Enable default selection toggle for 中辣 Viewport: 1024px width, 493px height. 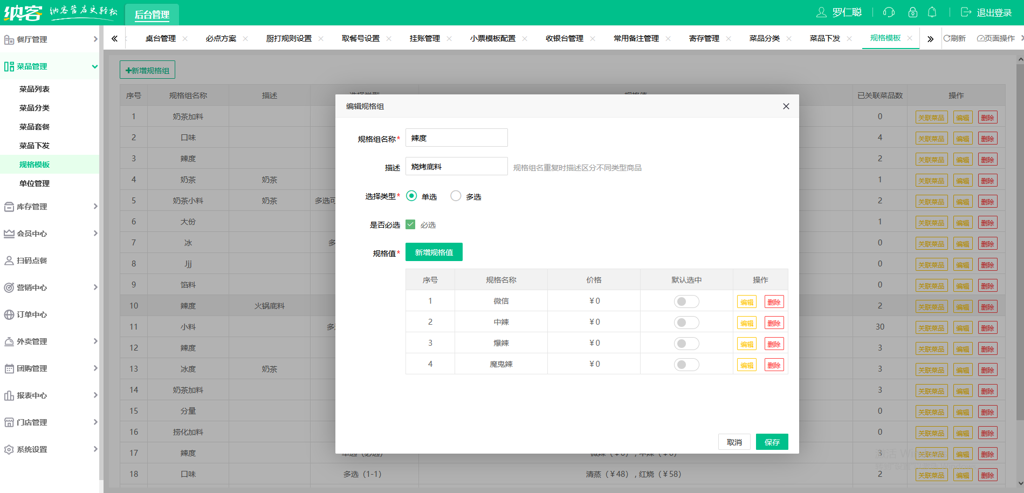pos(686,322)
